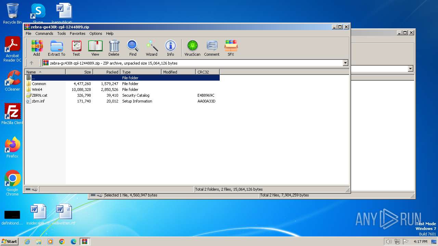The height and width of the screenshot is (246, 438).
Task: Open CCleaner desktop shortcut
Action: pyautogui.click(x=12, y=81)
